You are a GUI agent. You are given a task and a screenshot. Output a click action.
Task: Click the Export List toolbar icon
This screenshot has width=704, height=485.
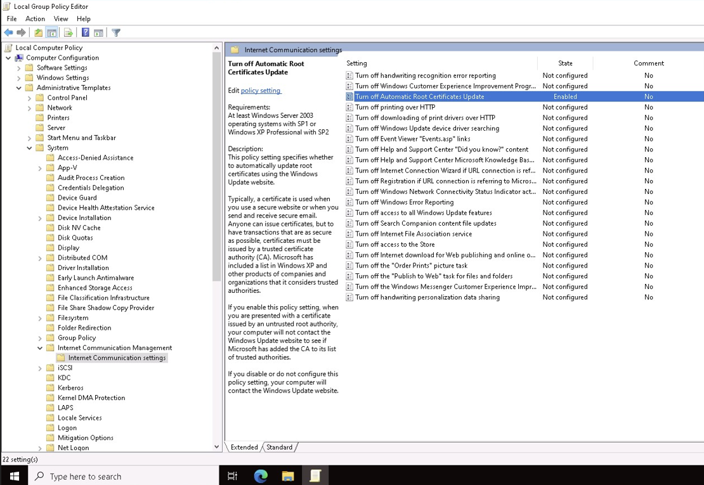(x=68, y=33)
